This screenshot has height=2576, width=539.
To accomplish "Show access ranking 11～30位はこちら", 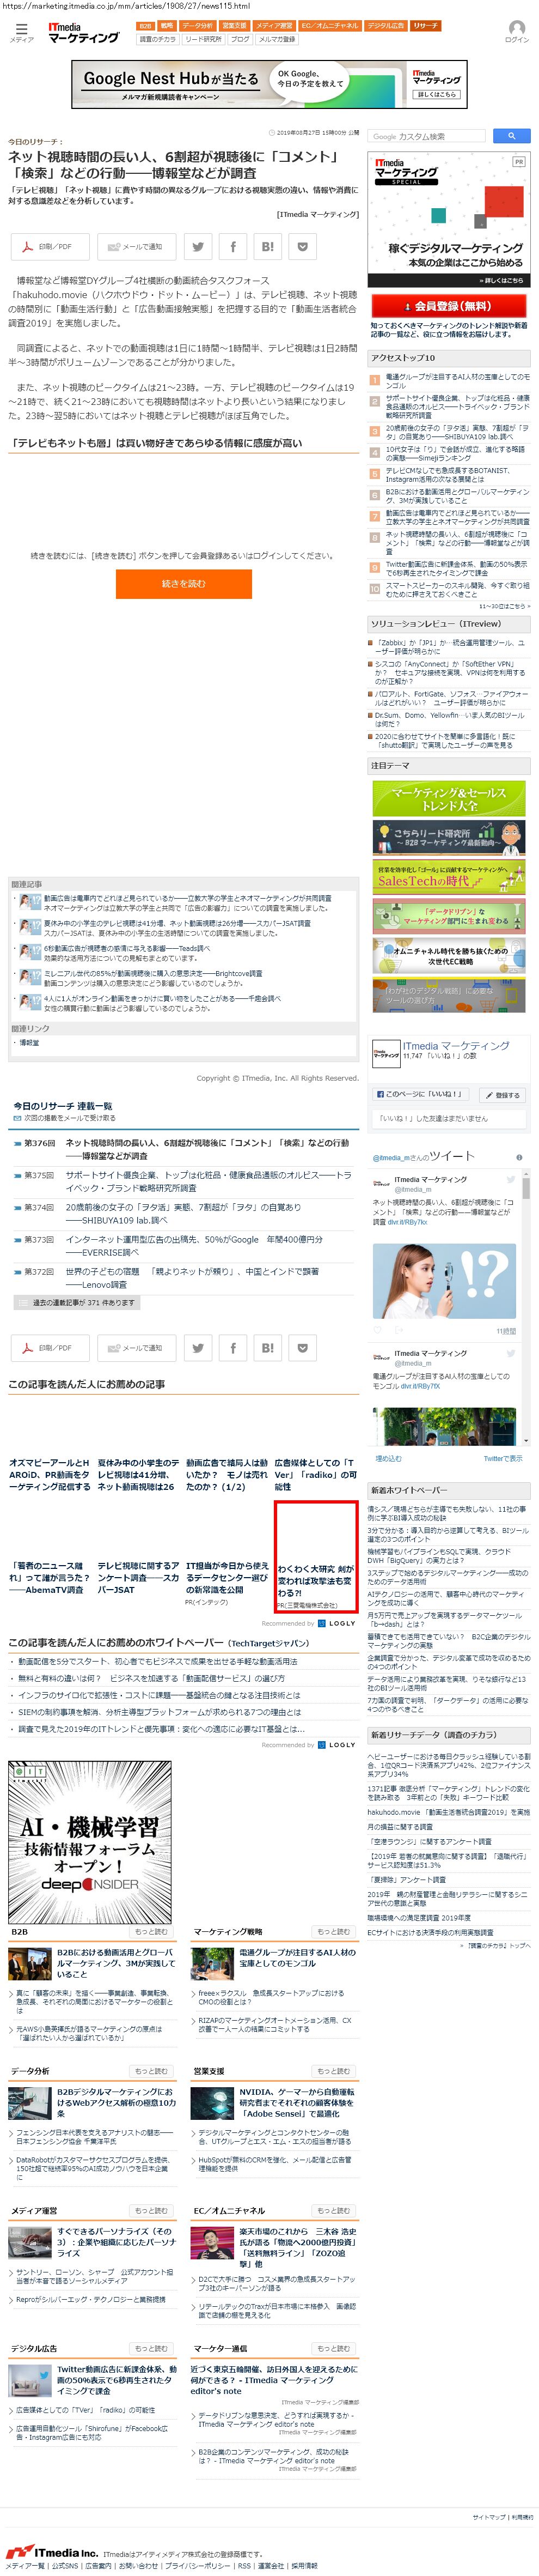I will tap(504, 605).
